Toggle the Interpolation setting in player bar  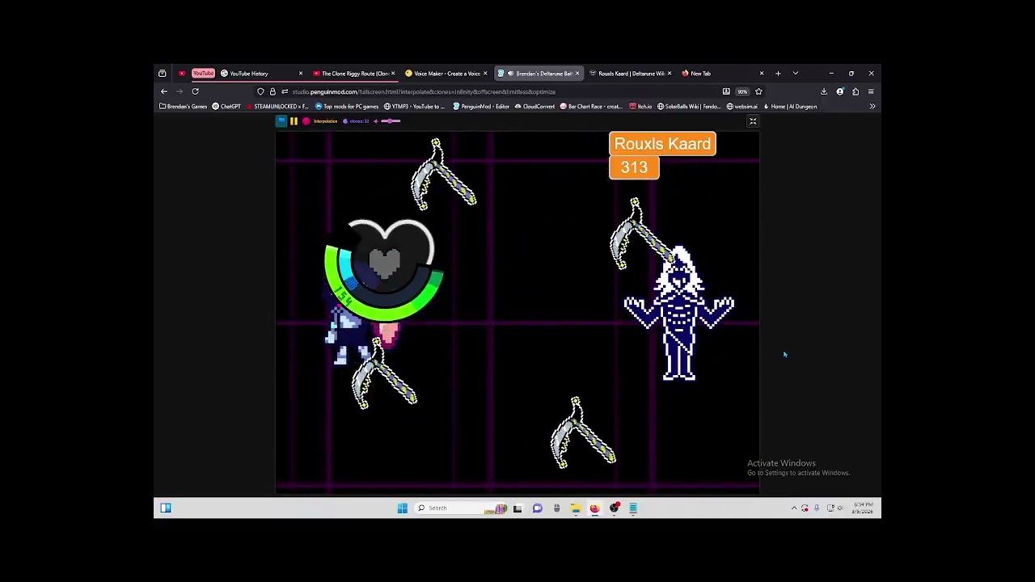pos(325,121)
